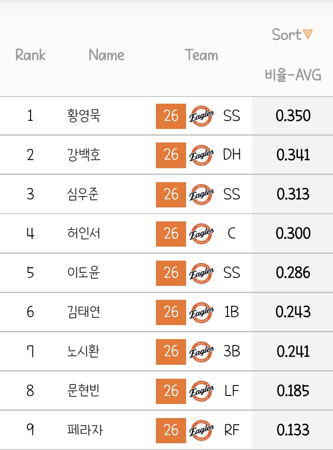Screen dimensions: 333x450
Task: Click the Eagles logo in 심우준's row
Action: (x=201, y=195)
